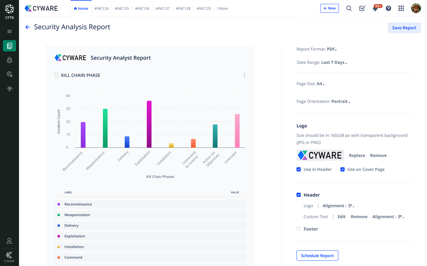Click the Schedule Report button
Screen dimensions: 427x266
click(x=317, y=256)
